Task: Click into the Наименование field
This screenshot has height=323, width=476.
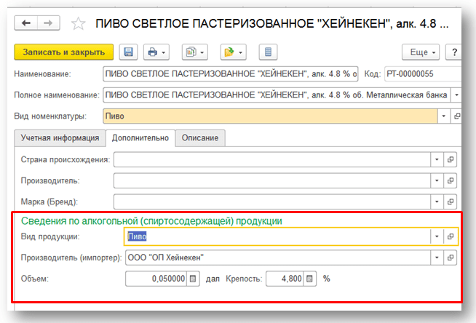Action: (x=231, y=74)
